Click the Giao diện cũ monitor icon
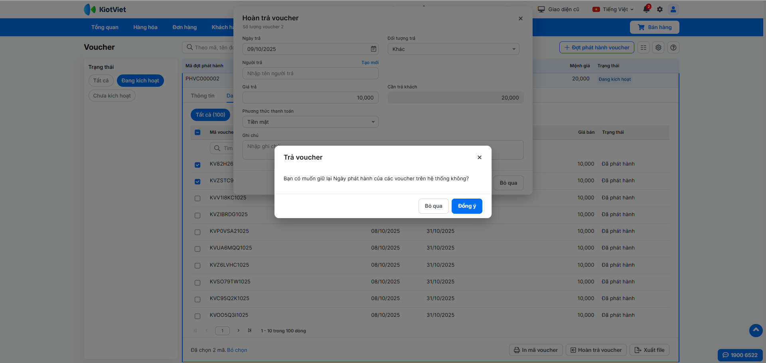 click(541, 9)
